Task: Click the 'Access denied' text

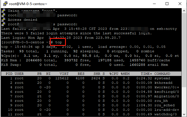Action: (23, 20)
